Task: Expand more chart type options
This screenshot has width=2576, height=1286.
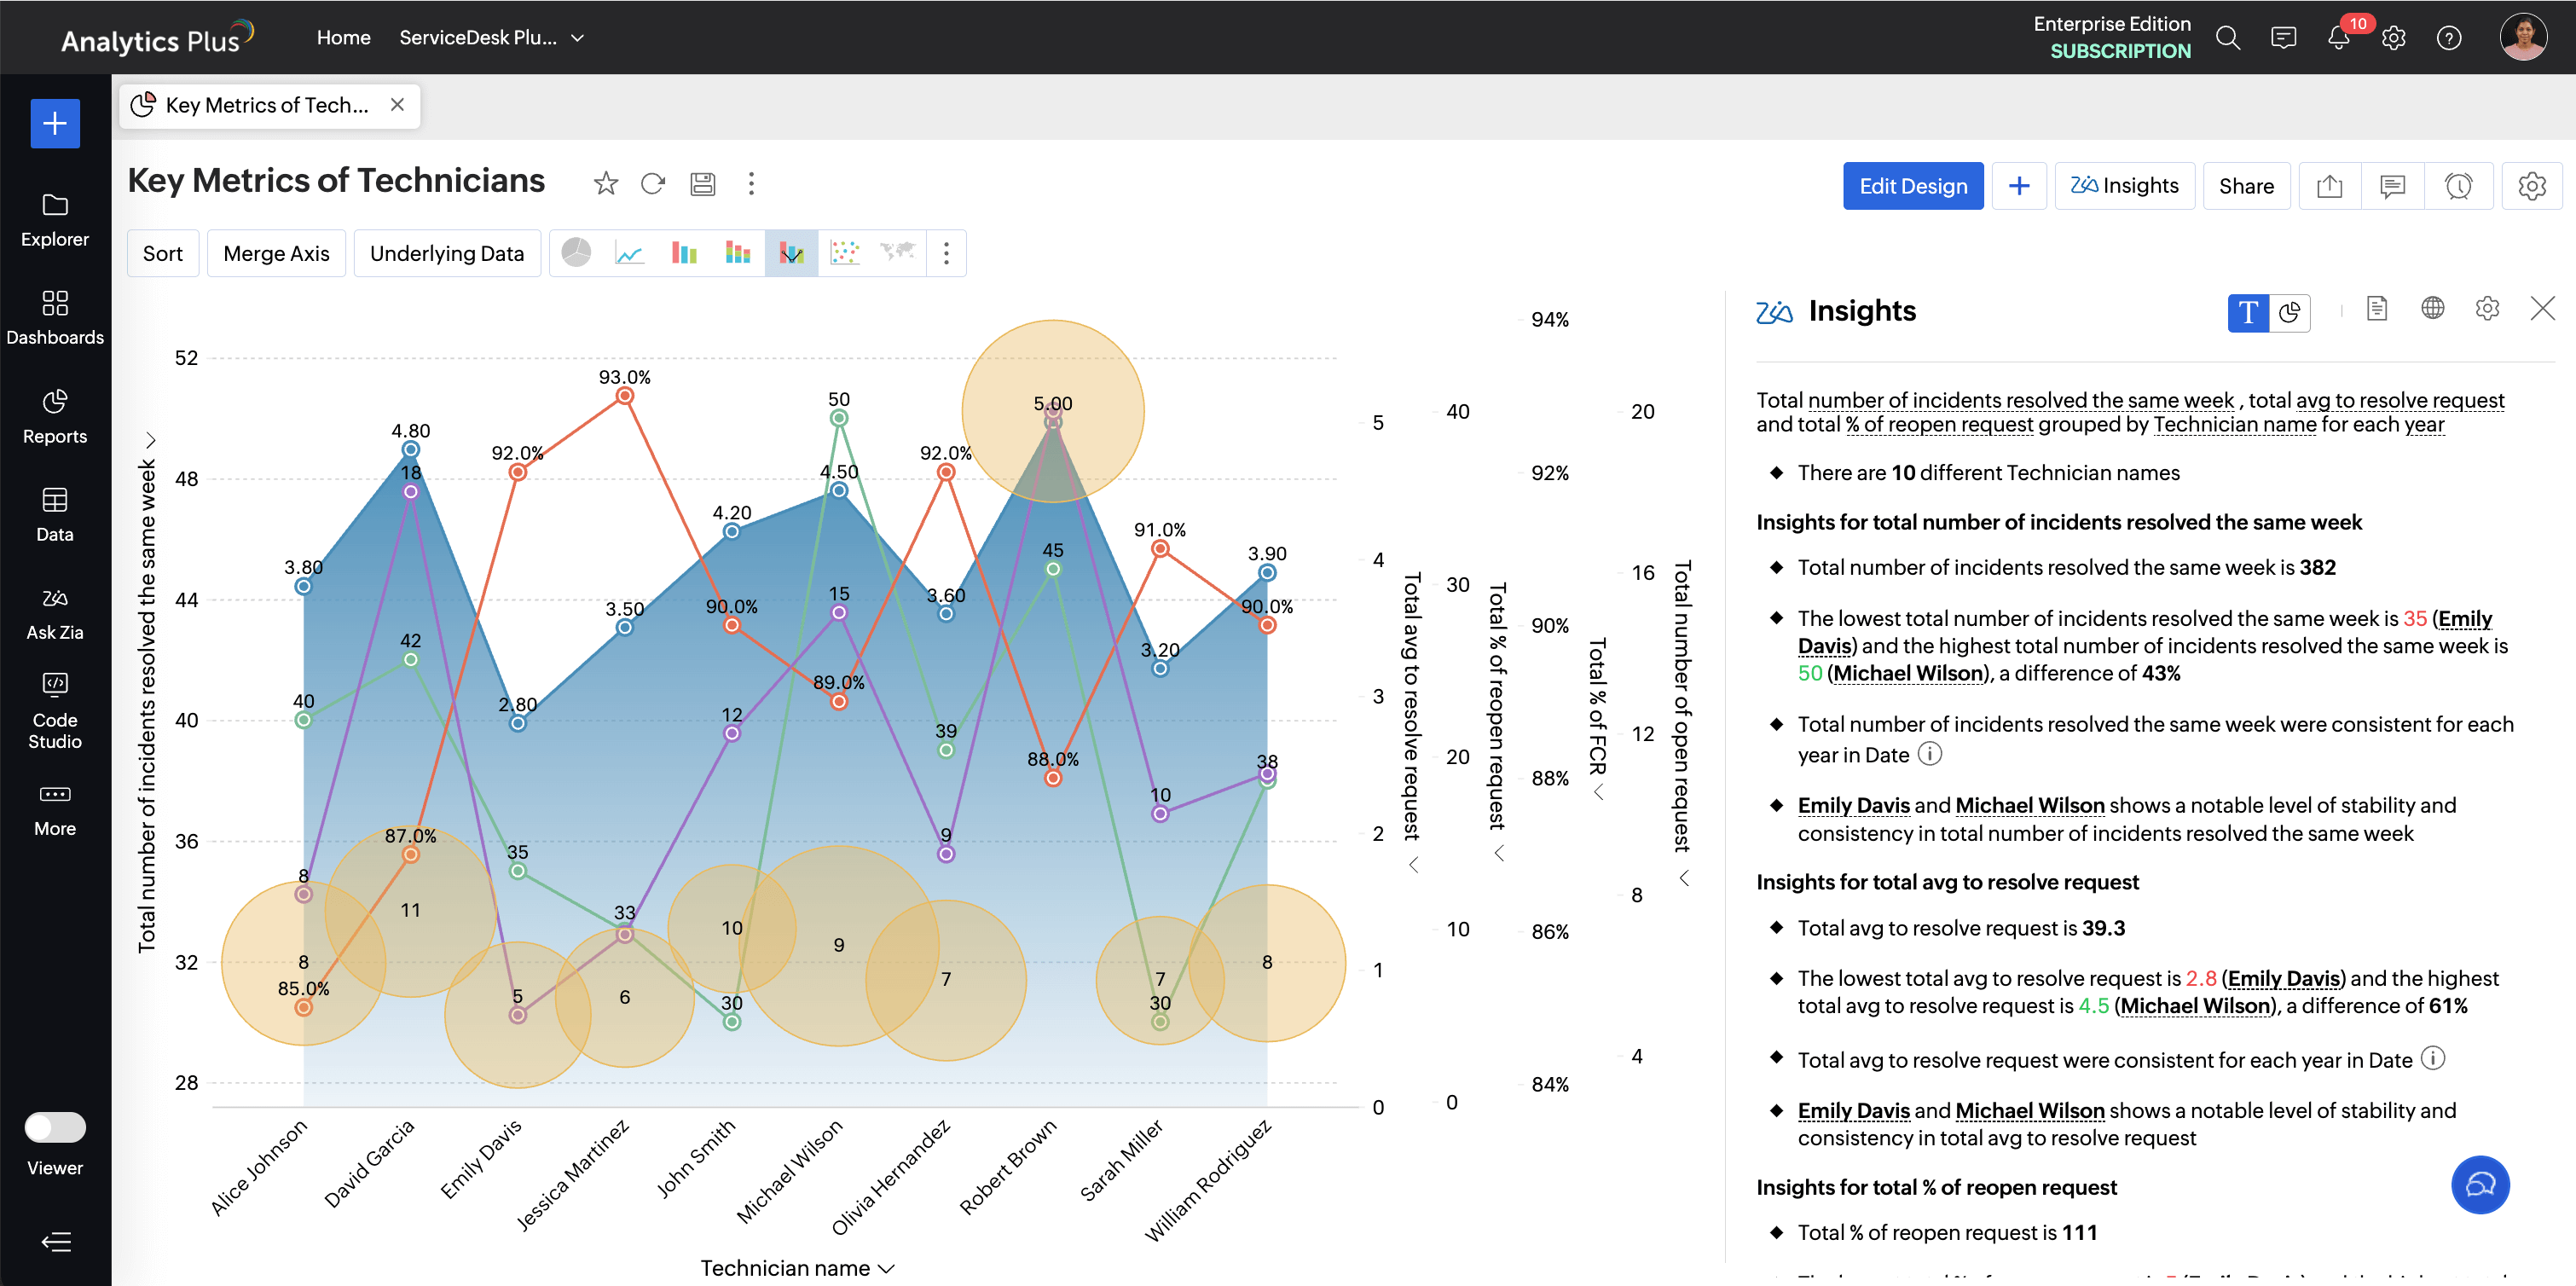Action: click(x=945, y=253)
